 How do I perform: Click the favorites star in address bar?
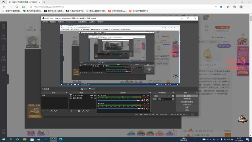(221, 7)
